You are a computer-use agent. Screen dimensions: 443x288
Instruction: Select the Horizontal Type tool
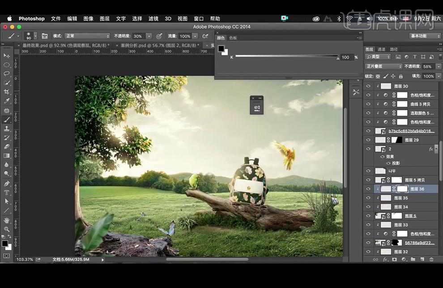click(x=7, y=192)
